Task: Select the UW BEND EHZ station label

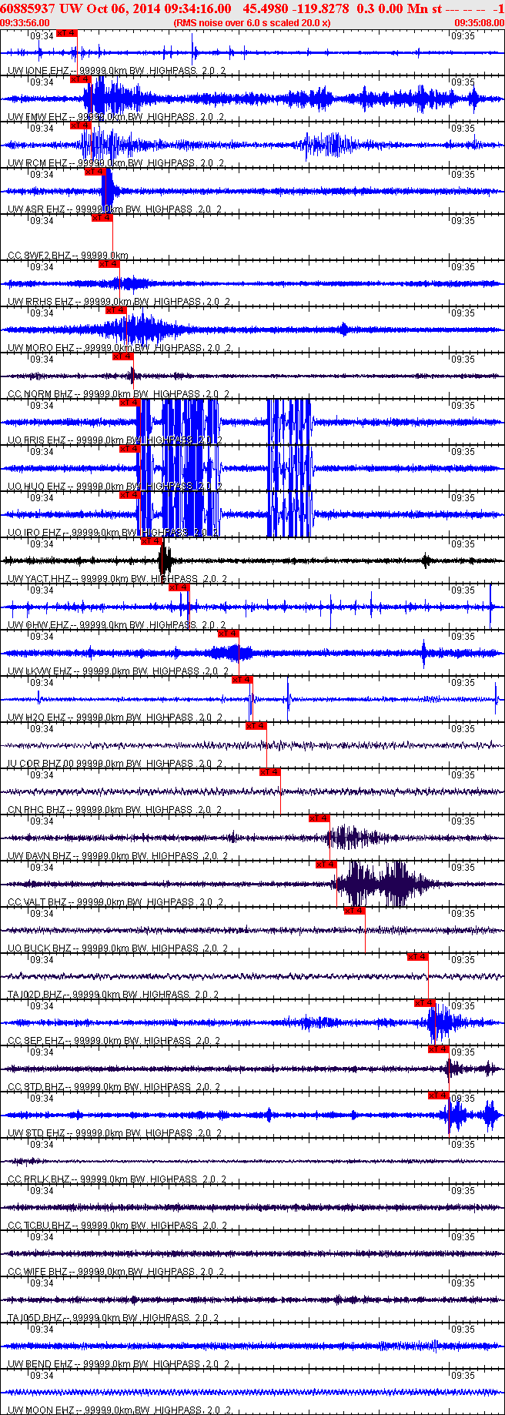Action: 40,1364
